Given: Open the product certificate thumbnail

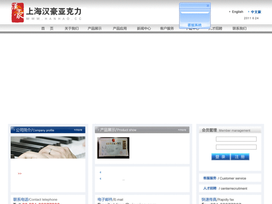Looking at the screenshot, I should 113,148.
